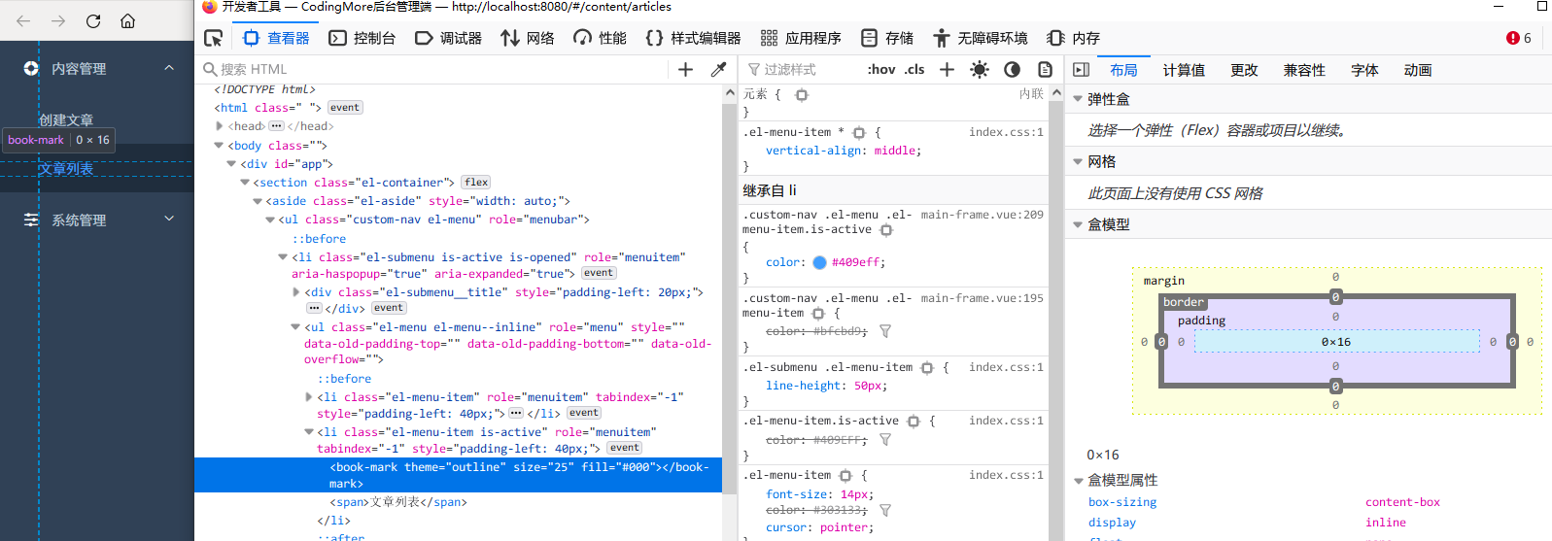This screenshot has height=541, width=1552.
Task: Click filter icon beside #303133 color
Action: click(x=885, y=510)
